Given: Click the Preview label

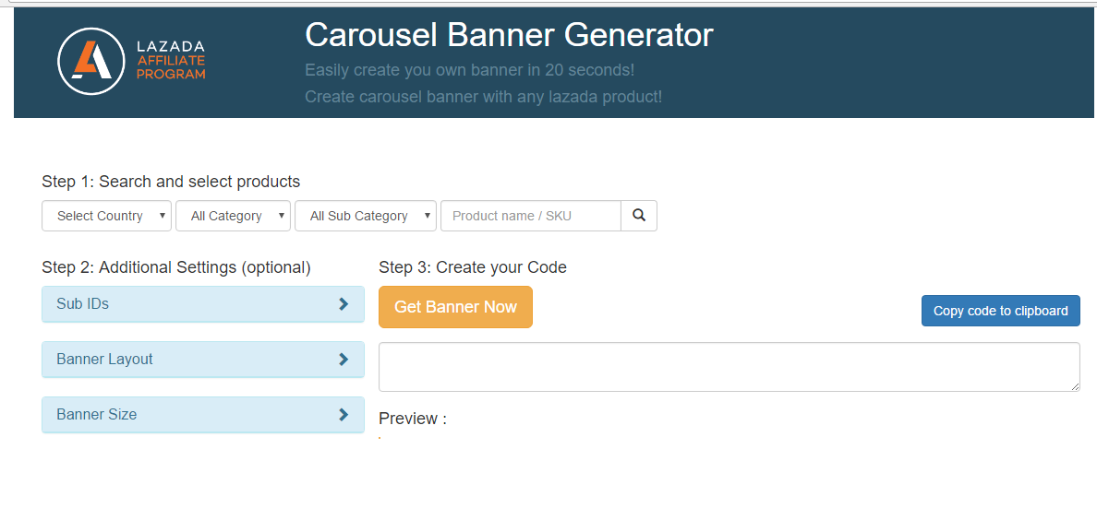Looking at the screenshot, I should 413,419.
